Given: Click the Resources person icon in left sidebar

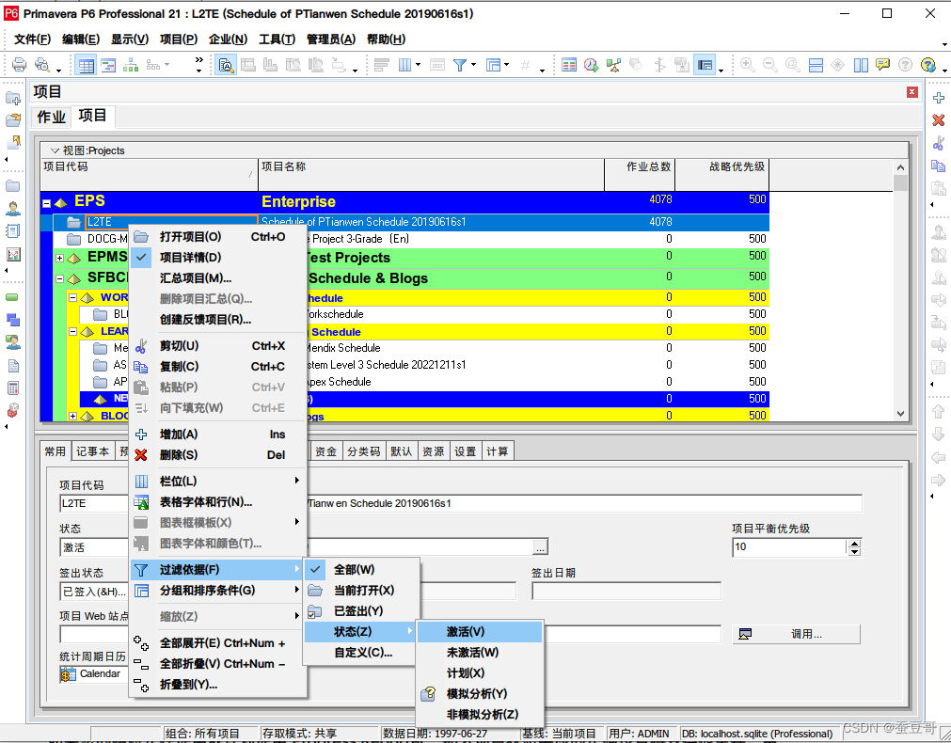Looking at the screenshot, I should (x=13, y=208).
